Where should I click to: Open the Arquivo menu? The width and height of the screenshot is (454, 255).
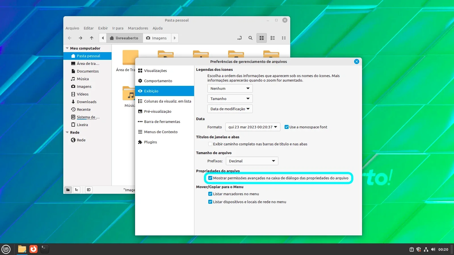[x=72, y=28]
